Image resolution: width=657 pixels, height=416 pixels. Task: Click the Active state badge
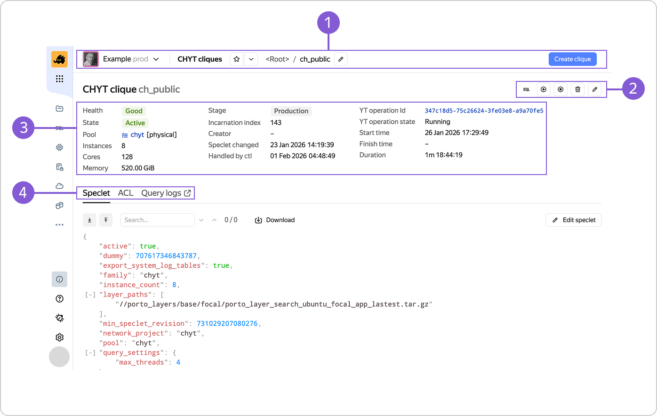click(135, 123)
